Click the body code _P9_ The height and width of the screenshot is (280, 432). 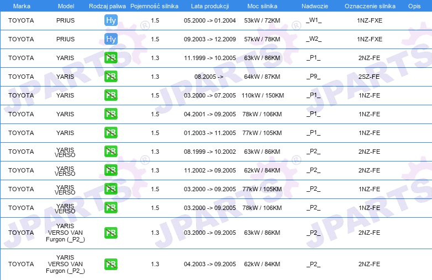pyautogui.click(x=314, y=76)
